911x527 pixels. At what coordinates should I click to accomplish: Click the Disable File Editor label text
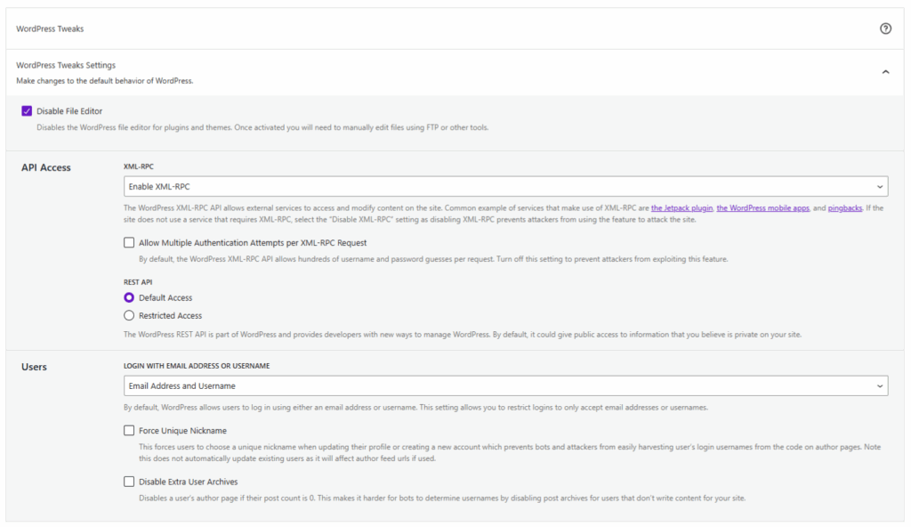pyautogui.click(x=69, y=111)
